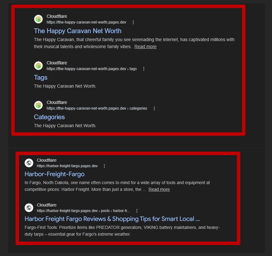Click the harbor-freight-fargo.pages.dev URL text

click(x=67, y=166)
